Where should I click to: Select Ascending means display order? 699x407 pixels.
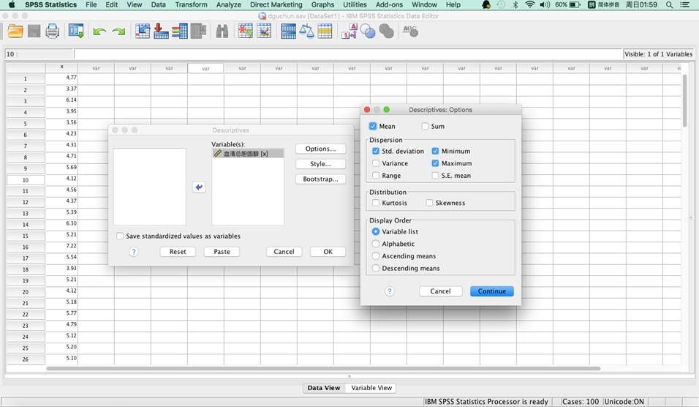tap(376, 255)
